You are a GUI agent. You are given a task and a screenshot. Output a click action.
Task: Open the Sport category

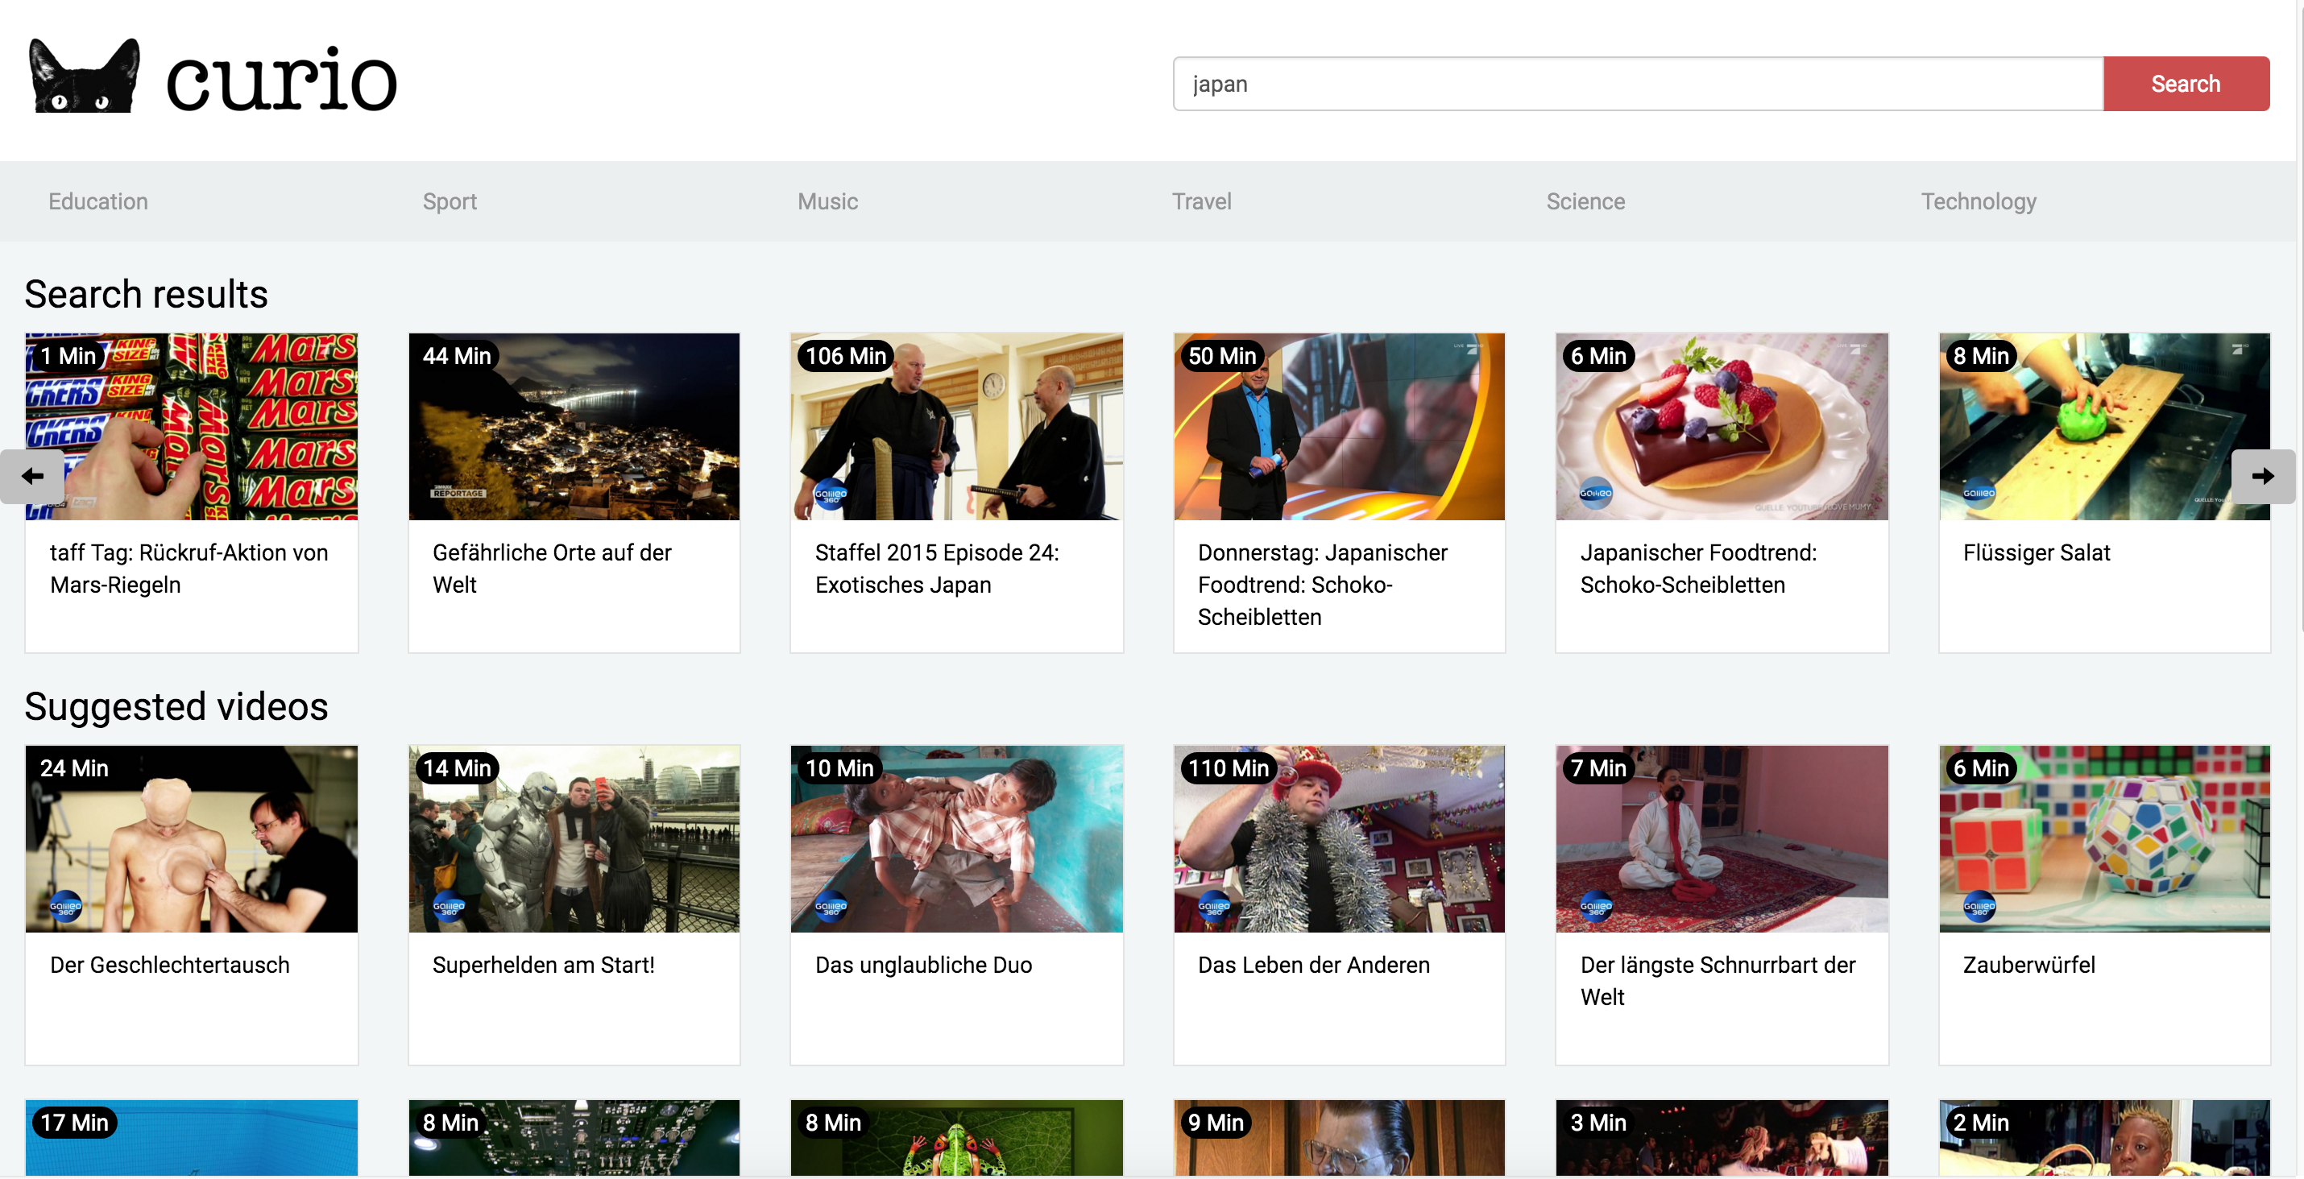tap(449, 202)
